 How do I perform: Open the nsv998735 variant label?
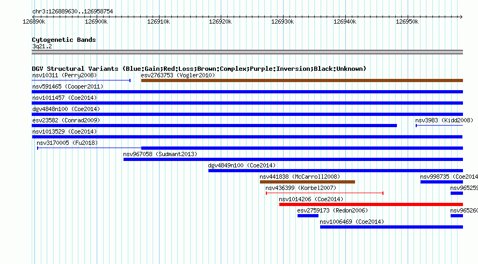[449, 177]
